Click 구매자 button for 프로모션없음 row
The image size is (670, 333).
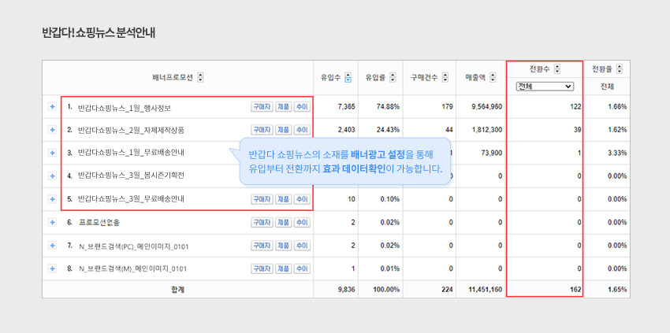point(262,222)
